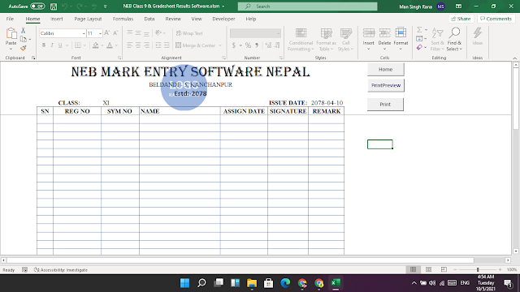Click the Home sheet button
This screenshot has height=292, width=520.
[385, 69]
